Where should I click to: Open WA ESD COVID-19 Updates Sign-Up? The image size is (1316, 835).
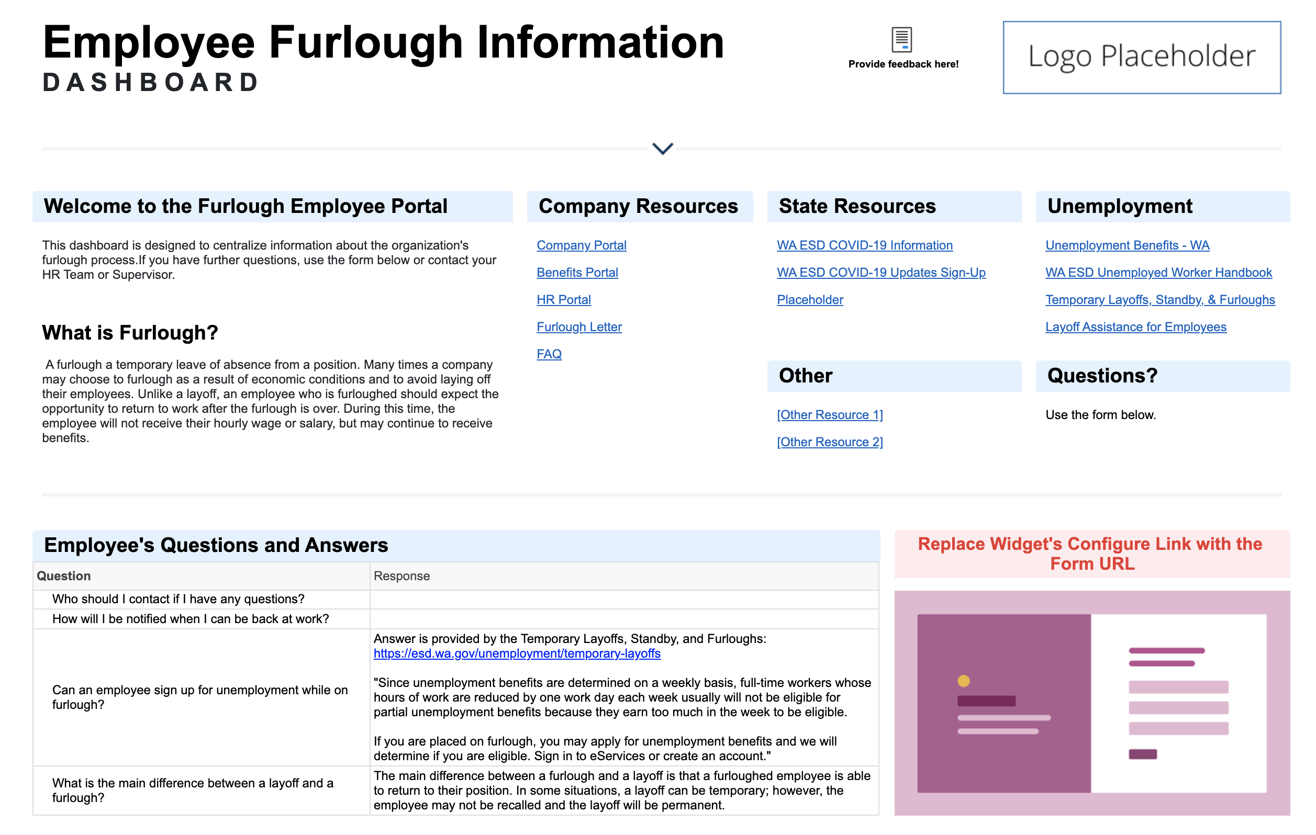click(881, 273)
